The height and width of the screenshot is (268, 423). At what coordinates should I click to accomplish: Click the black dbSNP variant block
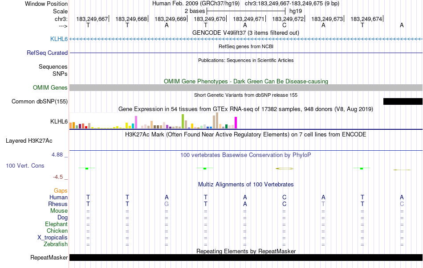coord(403,102)
